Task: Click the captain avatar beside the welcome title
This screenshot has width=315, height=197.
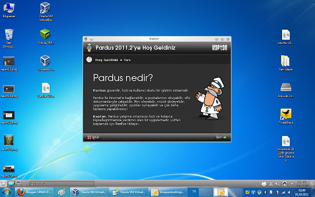Action: 89,48
